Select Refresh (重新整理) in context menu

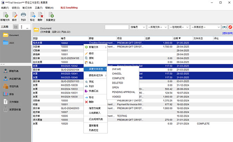click(x=96, y=126)
